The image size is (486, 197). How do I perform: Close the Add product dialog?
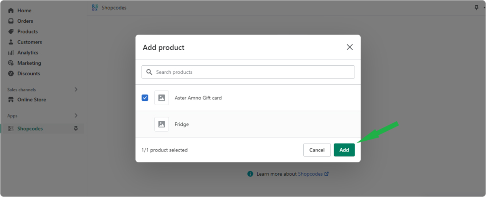click(350, 47)
